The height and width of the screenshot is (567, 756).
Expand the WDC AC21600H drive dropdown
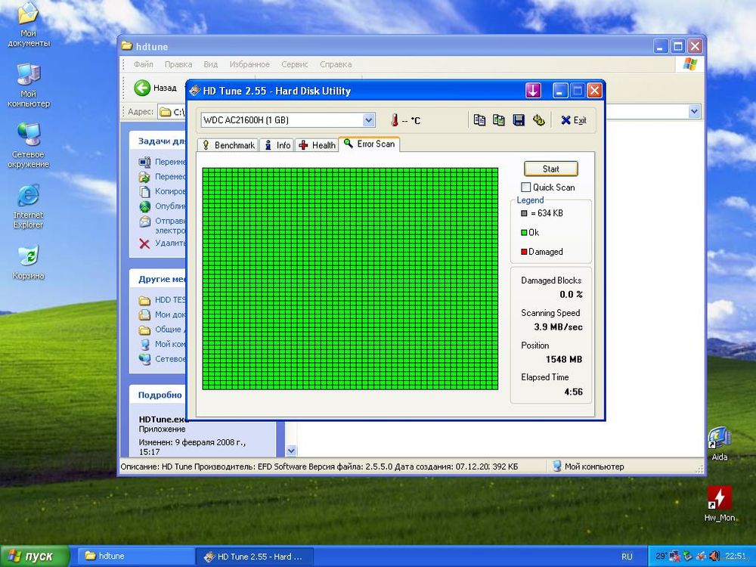tap(369, 119)
